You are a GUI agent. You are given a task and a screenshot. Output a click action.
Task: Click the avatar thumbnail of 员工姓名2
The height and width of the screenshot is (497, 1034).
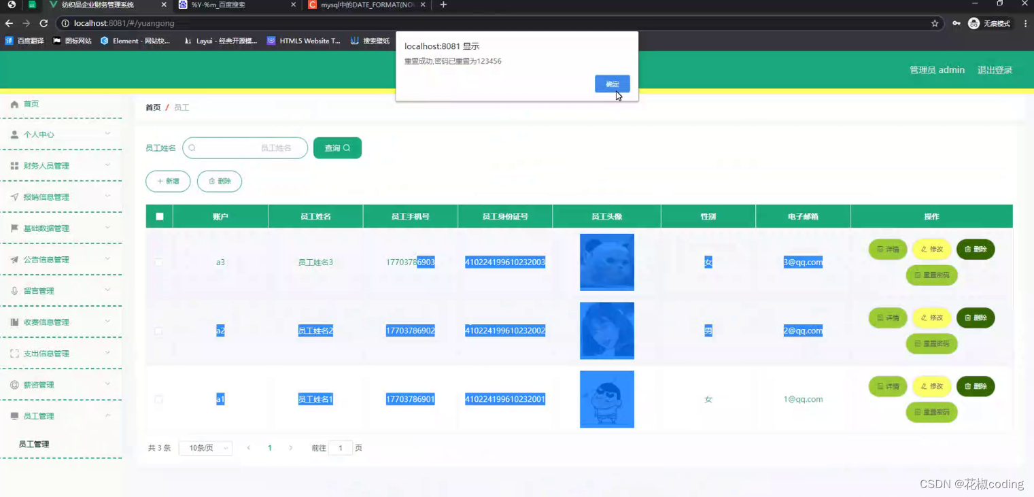607,330
